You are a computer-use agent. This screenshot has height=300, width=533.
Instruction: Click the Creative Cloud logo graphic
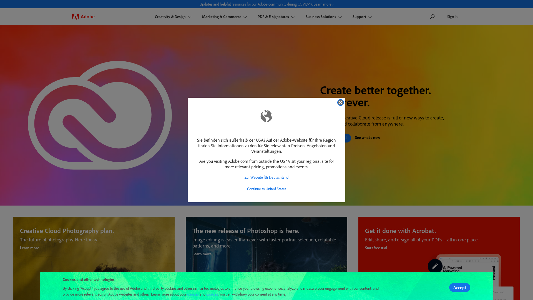pyautogui.click(x=100, y=115)
